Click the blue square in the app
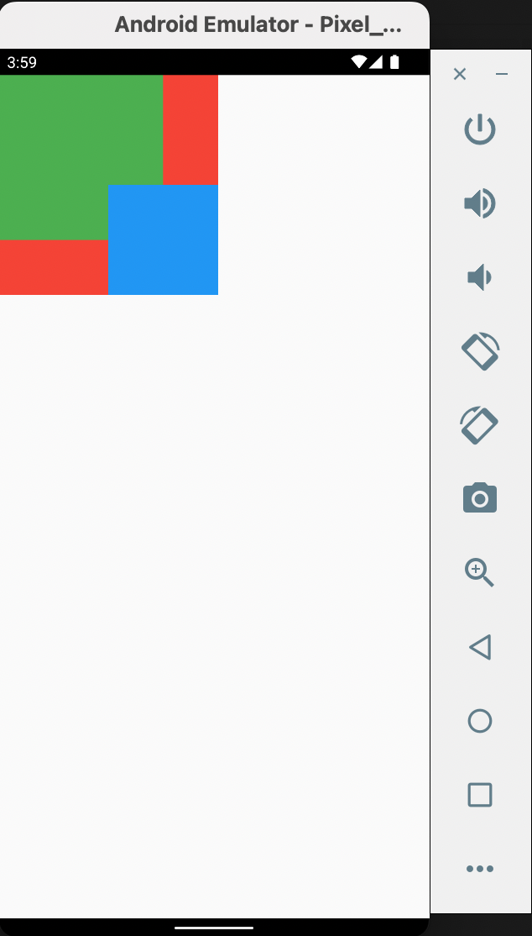 (164, 240)
